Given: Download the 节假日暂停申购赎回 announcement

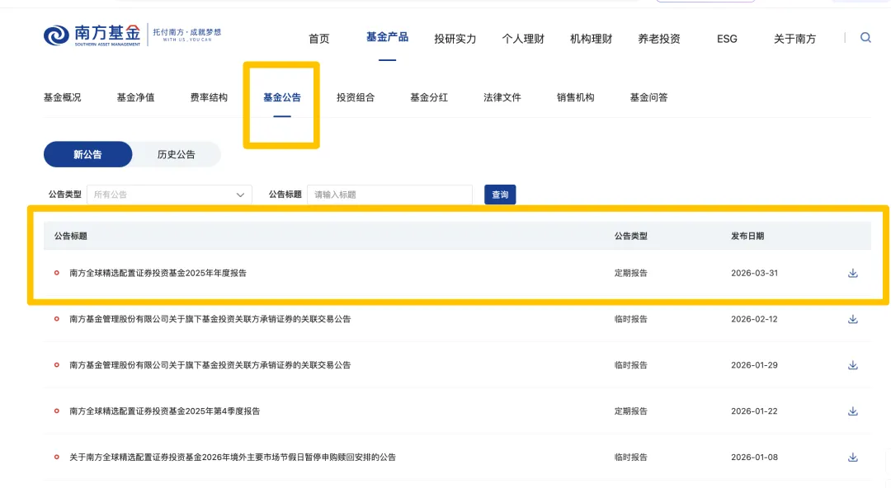Looking at the screenshot, I should [853, 457].
